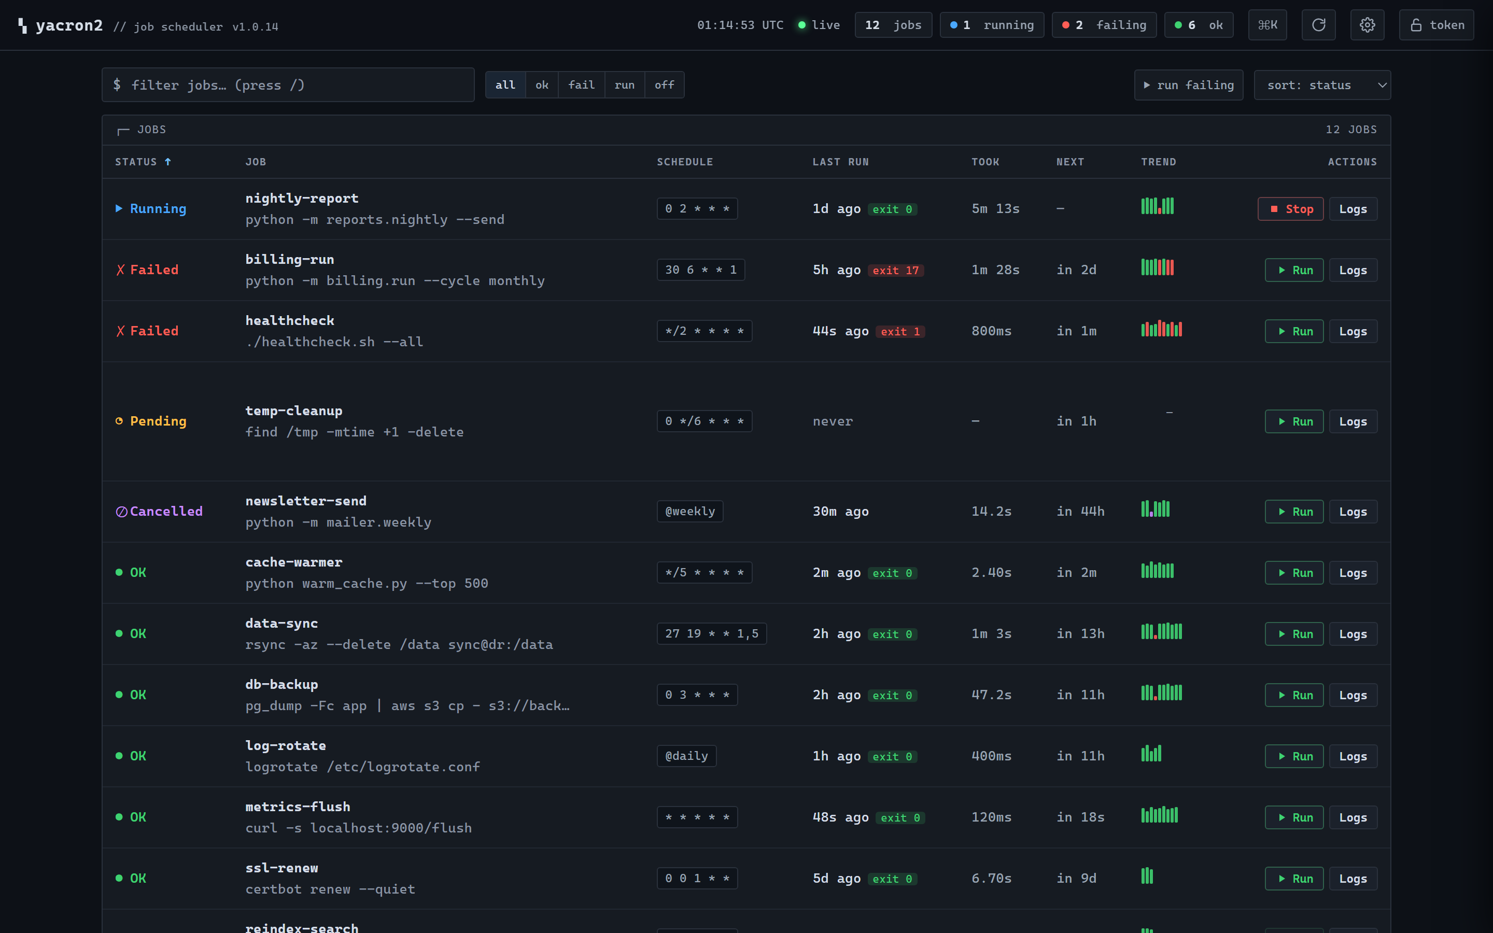Screen dimensions: 1493x933
Task: Run the newsletter-send job
Action: 1294,512
